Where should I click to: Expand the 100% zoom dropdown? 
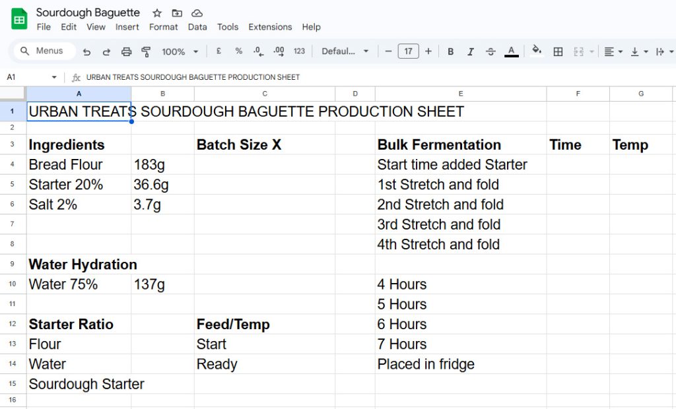(180, 51)
